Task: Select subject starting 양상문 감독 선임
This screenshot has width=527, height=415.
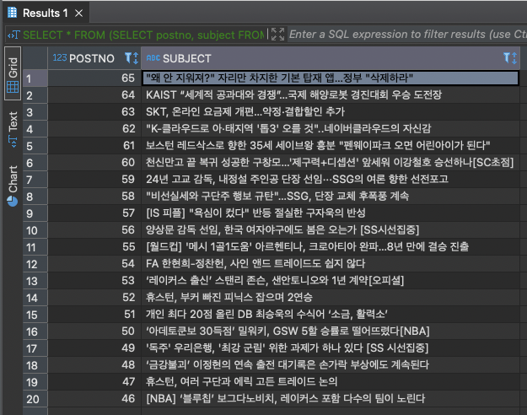Action: pos(331,230)
